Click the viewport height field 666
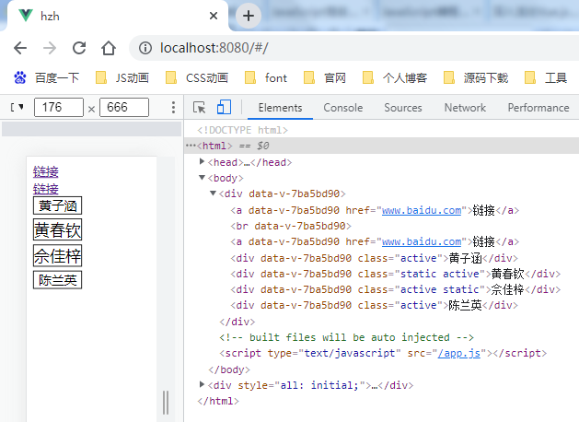The height and width of the screenshot is (422, 579). click(x=124, y=107)
